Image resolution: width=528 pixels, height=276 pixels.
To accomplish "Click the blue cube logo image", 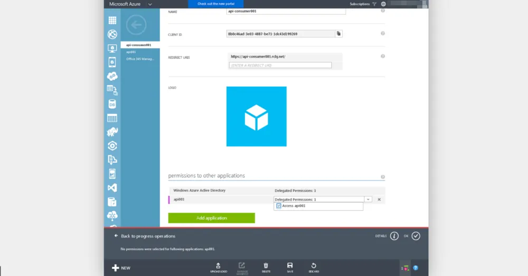I will click(256, 116).
